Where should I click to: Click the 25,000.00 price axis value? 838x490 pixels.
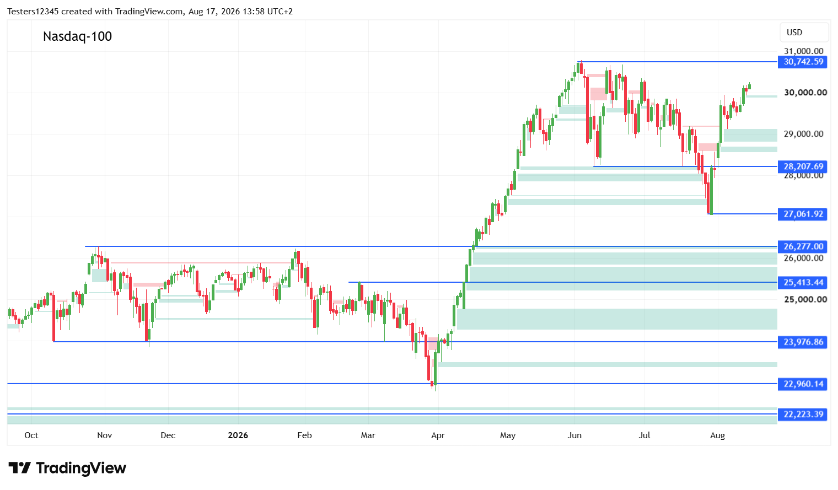coord(805,299)
